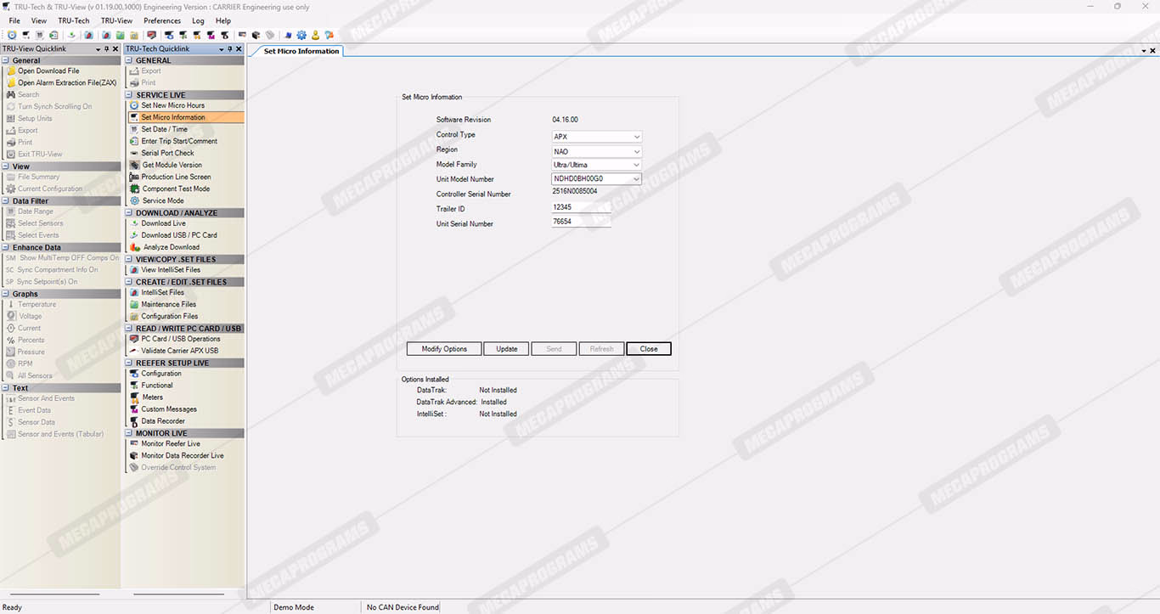Collapse the SERVICE LIVE section
This screenshot has width=1160, height=614.
pyautogui.click(x=129, y=95)
